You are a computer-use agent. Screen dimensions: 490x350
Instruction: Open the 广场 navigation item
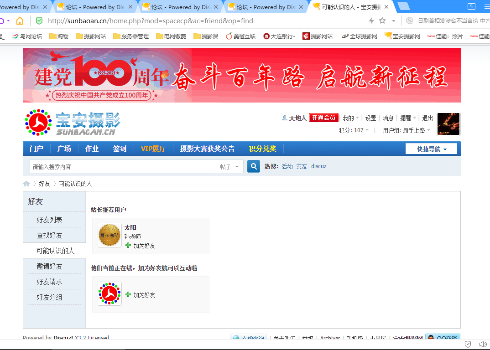point(64,149)
